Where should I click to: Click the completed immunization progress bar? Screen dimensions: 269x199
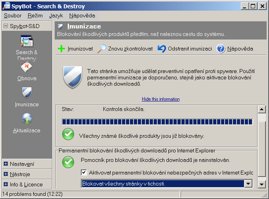(x=157, y=122)
